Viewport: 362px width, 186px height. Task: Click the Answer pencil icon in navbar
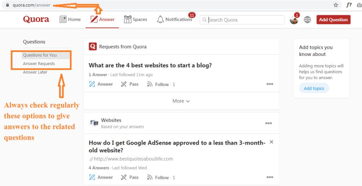point(94,19)
